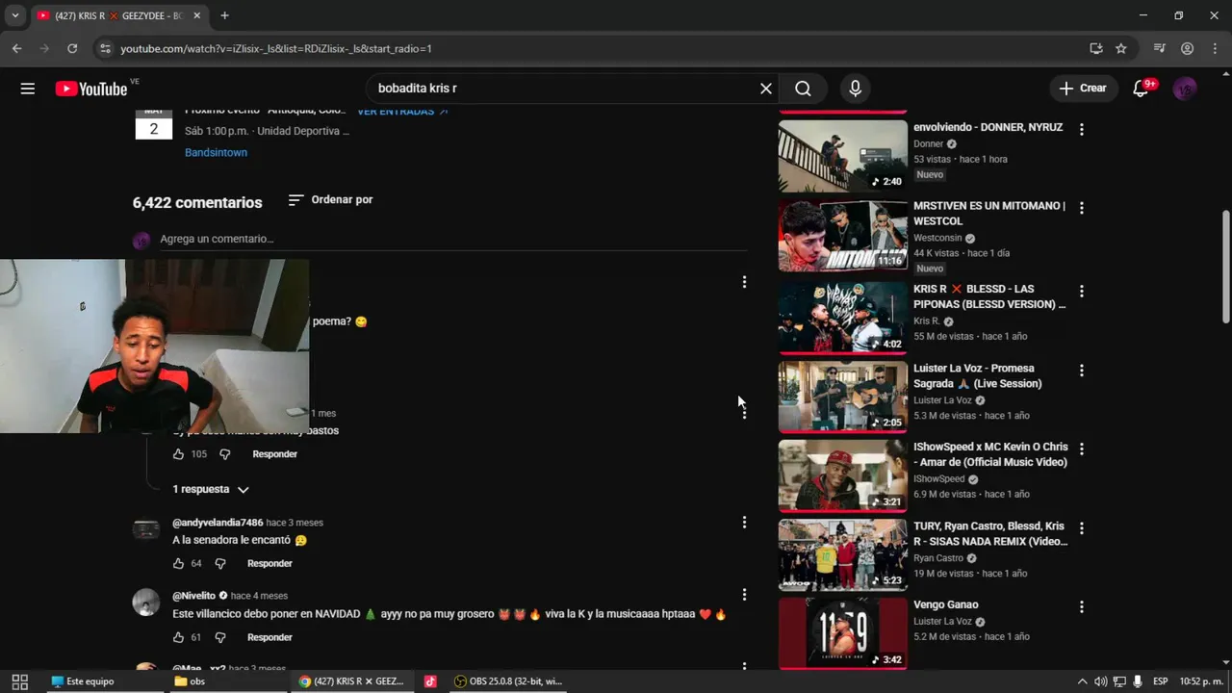Click the browser address bar URL

(x=276, y=48)
